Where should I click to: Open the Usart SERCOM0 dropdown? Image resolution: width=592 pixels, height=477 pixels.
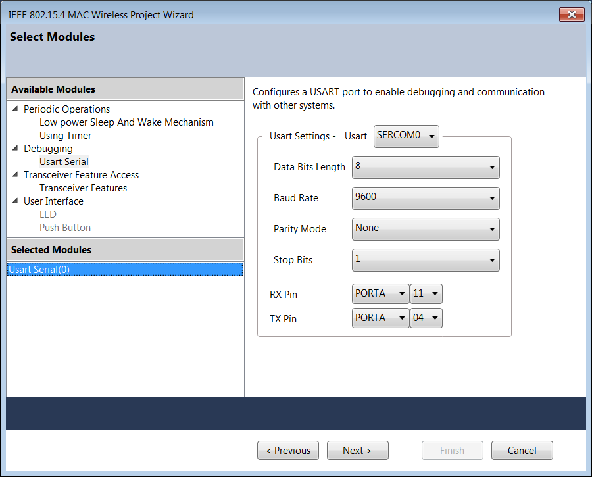tap(407, 136)
